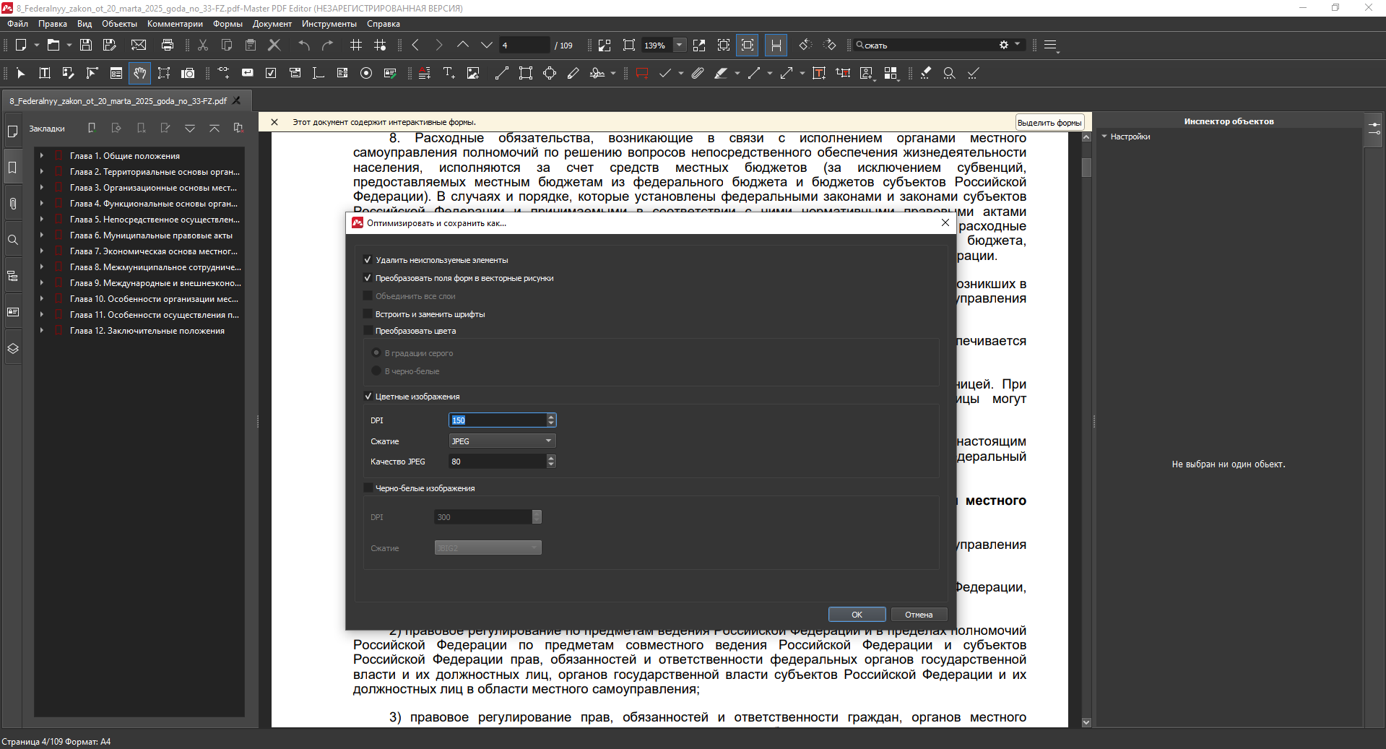Select the Pencil annotation tool
The image size is (1386, 749).
point(573,73)
